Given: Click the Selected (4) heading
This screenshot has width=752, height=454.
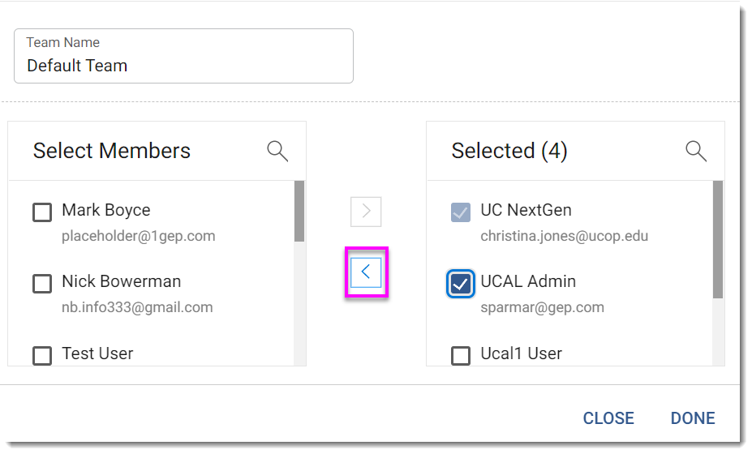Looking at the screenshot, I should [509, 151].
